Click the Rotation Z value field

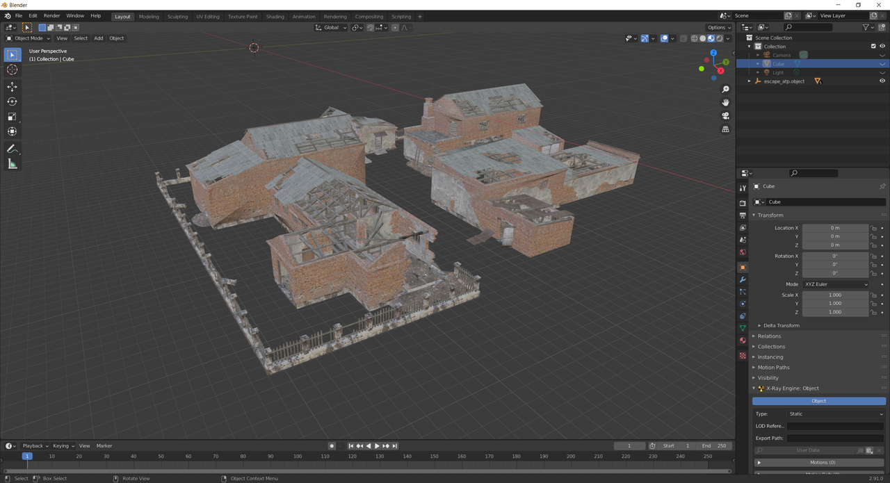[836, 273]
